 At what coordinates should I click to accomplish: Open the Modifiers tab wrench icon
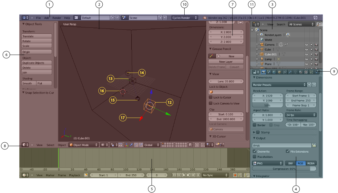pyautogui.click(x=290, y=72)
